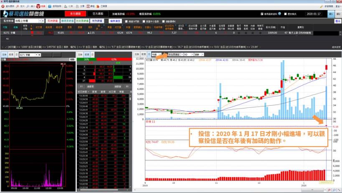This screenshot has height=193, width=342.
Task: Click the 代號 column header
Action: (5, 27)
